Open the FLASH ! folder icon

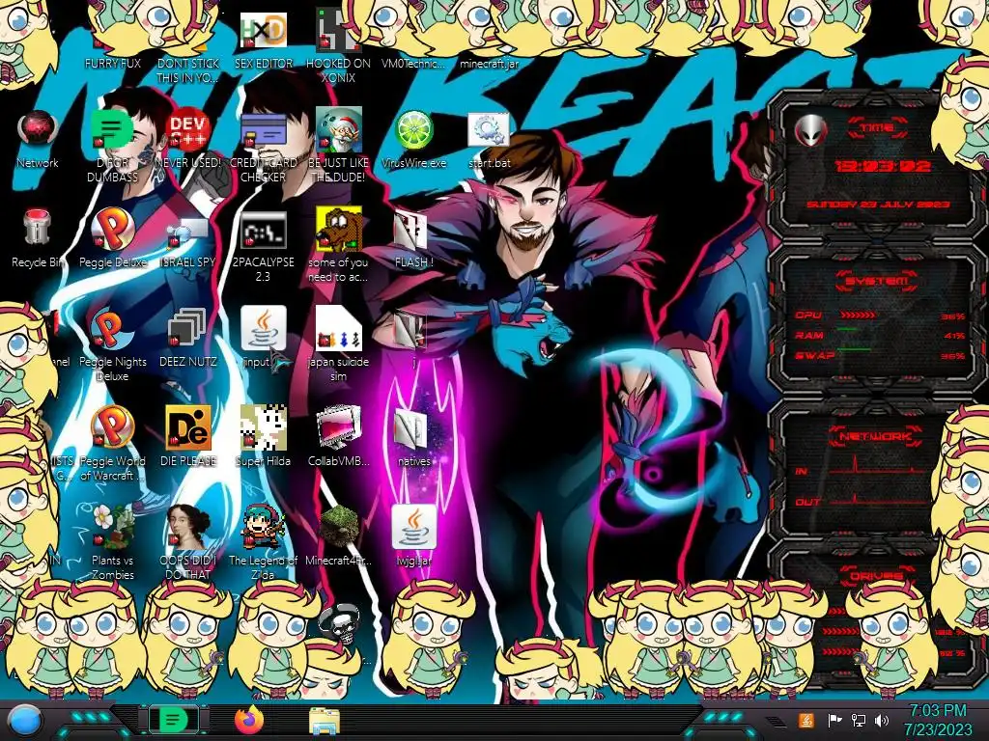coord(411,230)
